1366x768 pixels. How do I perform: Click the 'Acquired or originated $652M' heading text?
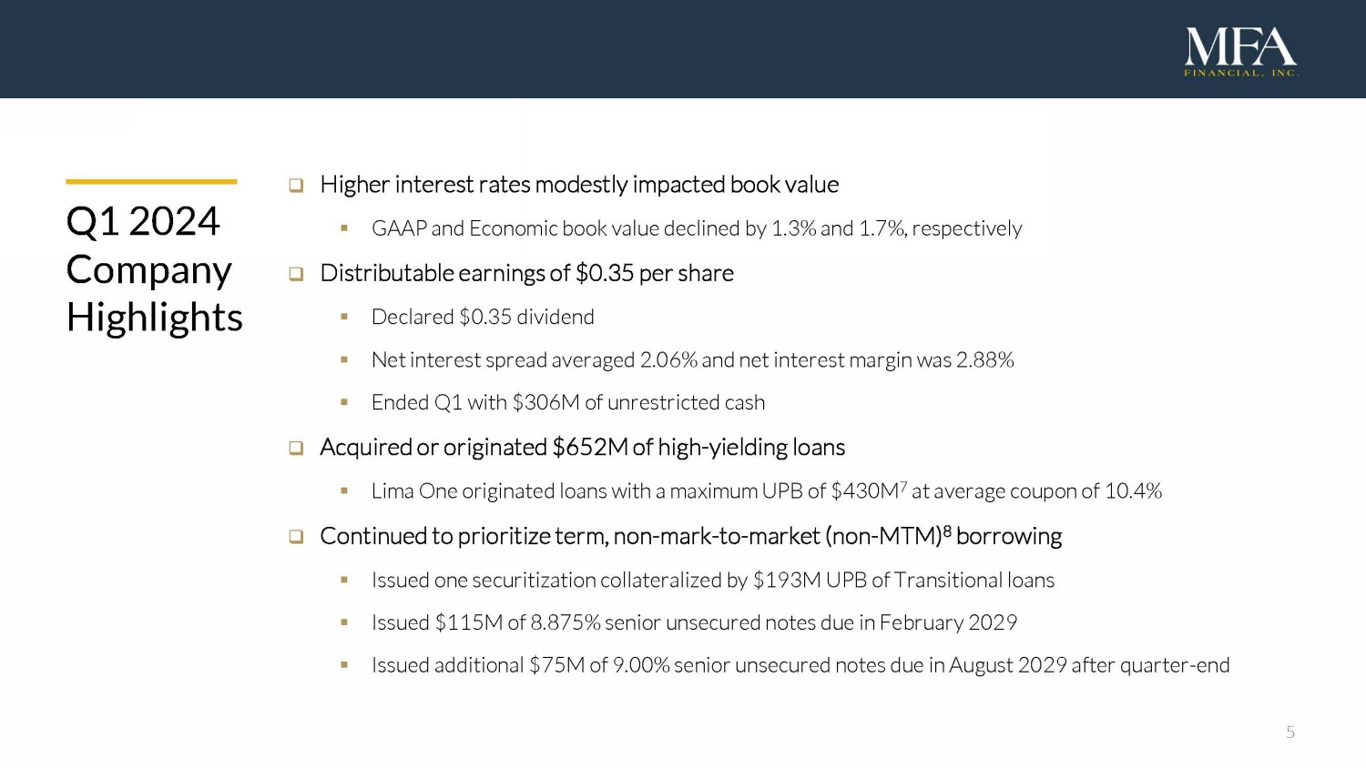click(582, 447)
